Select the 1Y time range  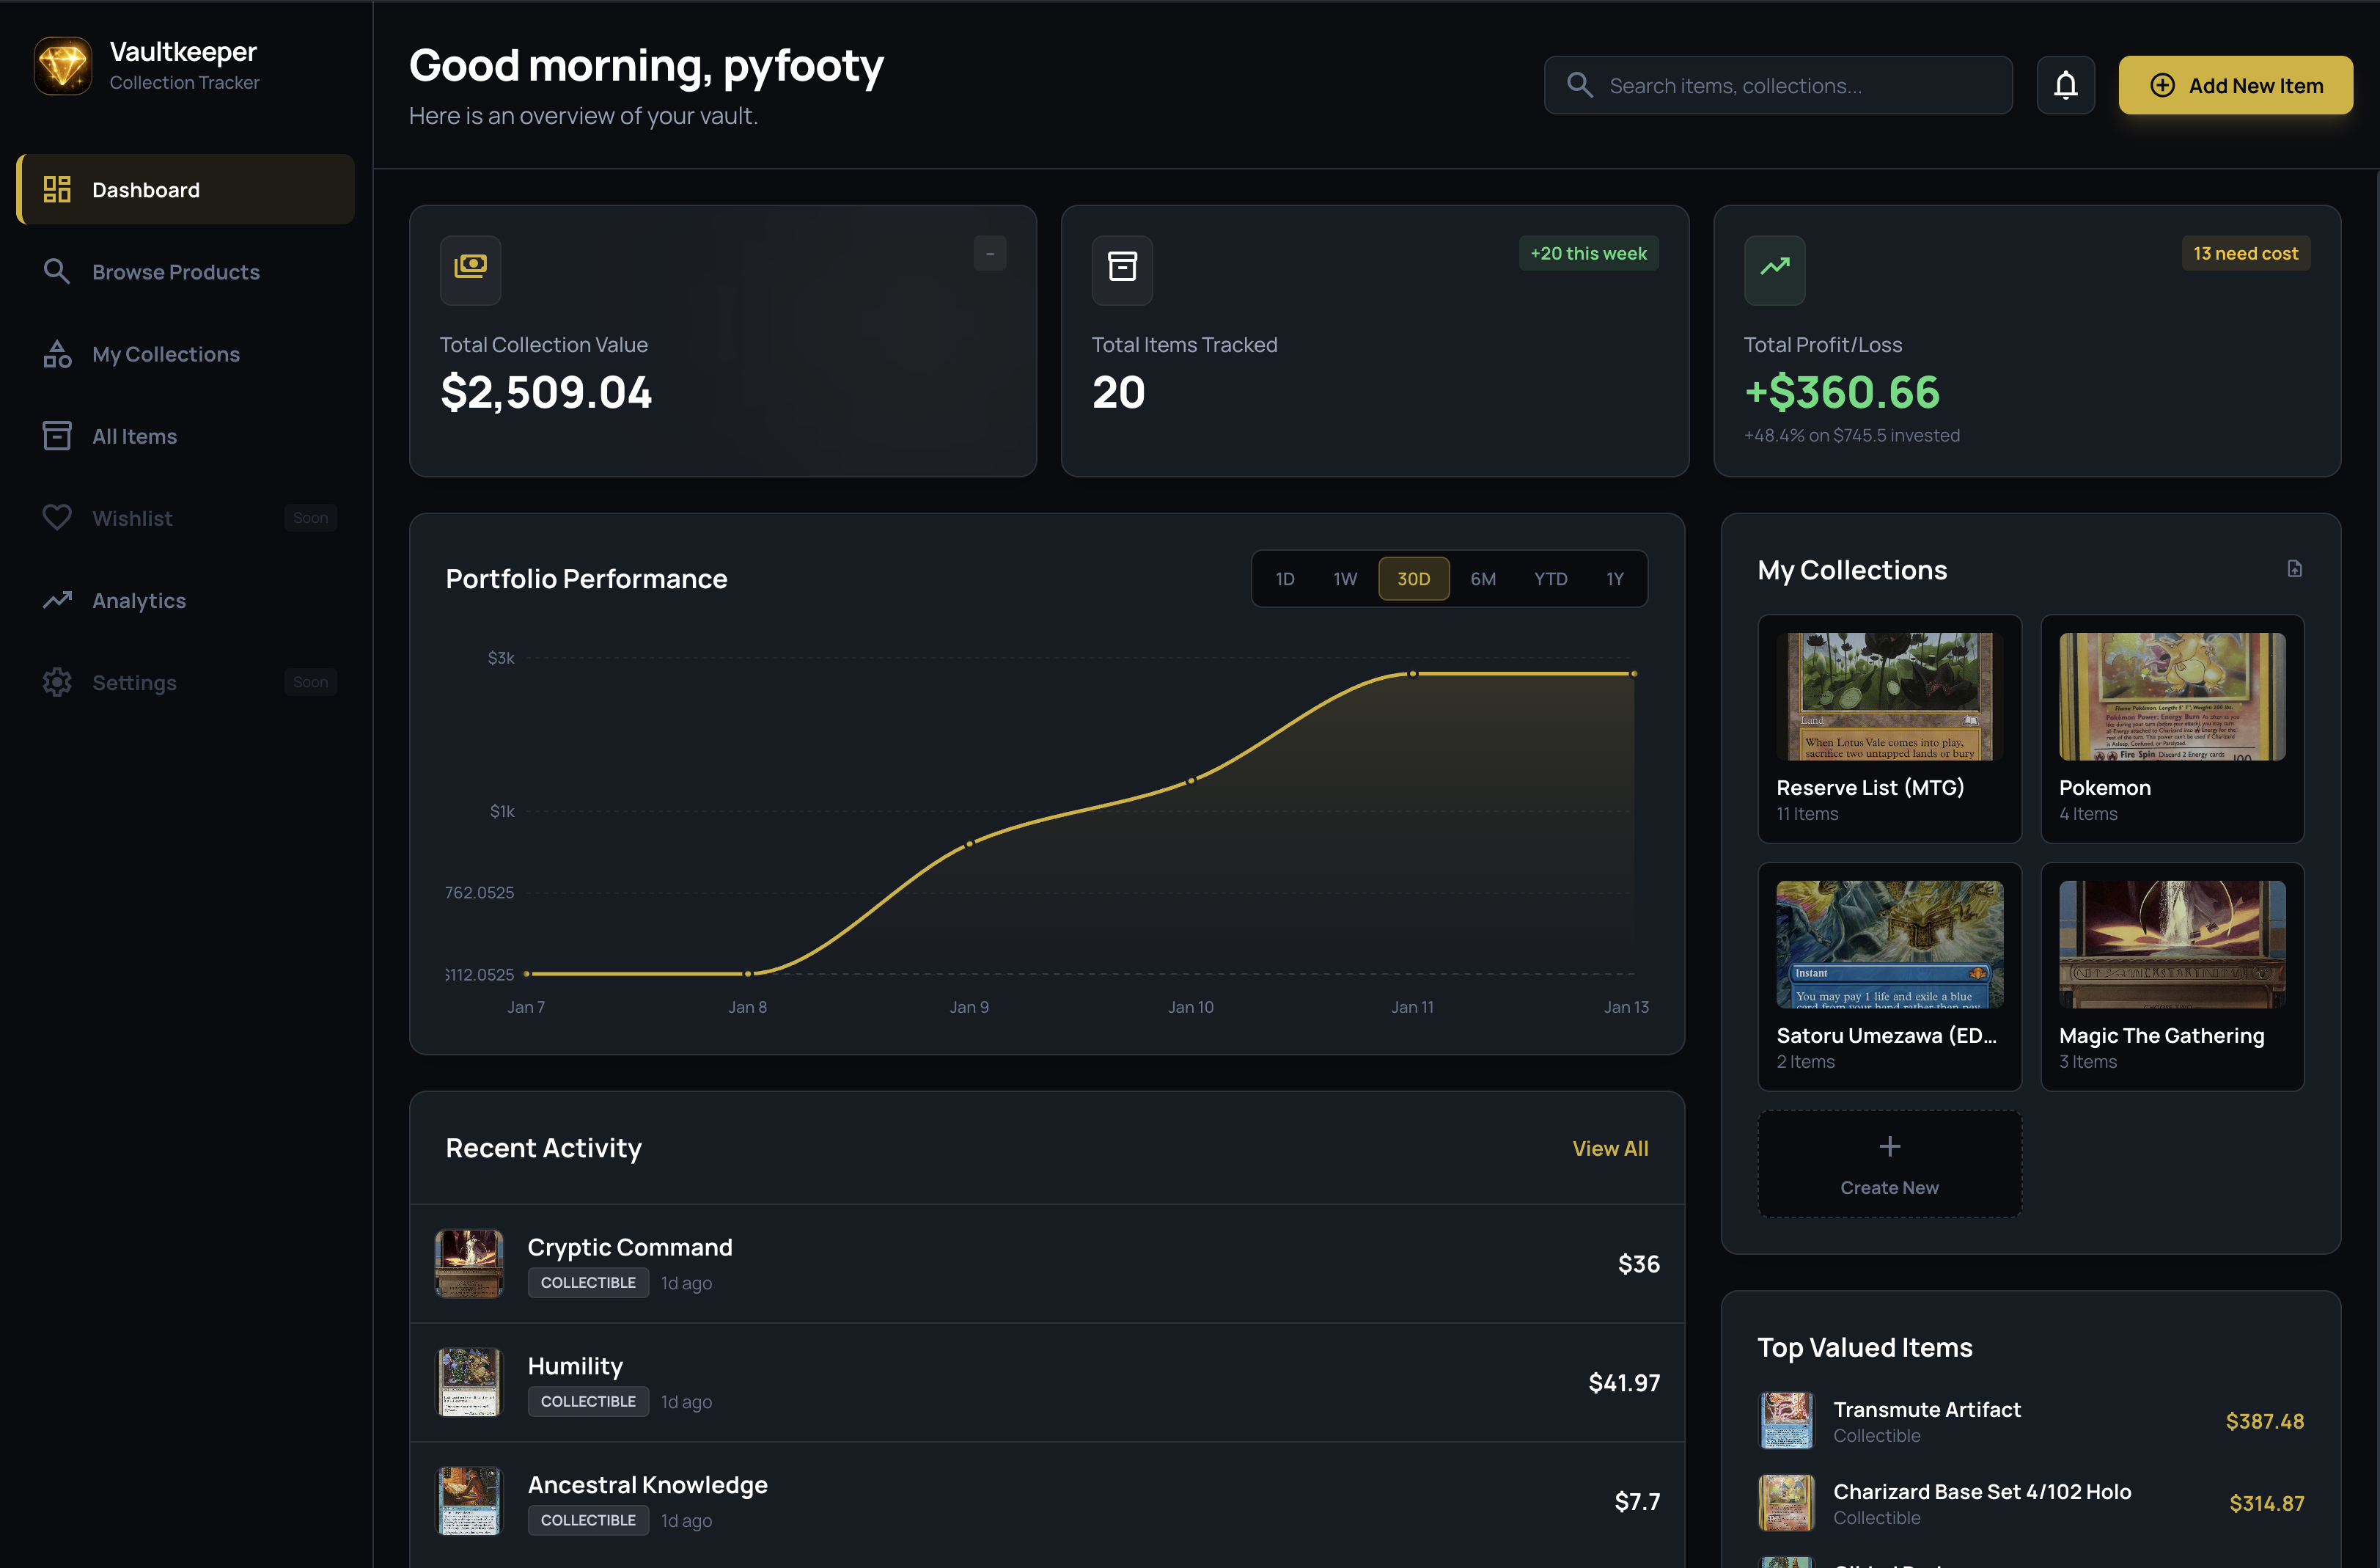pyautogui.click(x=1615, y=578)
